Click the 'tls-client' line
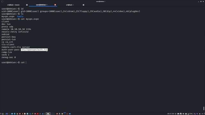Image resolution: width=205 pixels, height=115 pixels. (x=8, y=44)
